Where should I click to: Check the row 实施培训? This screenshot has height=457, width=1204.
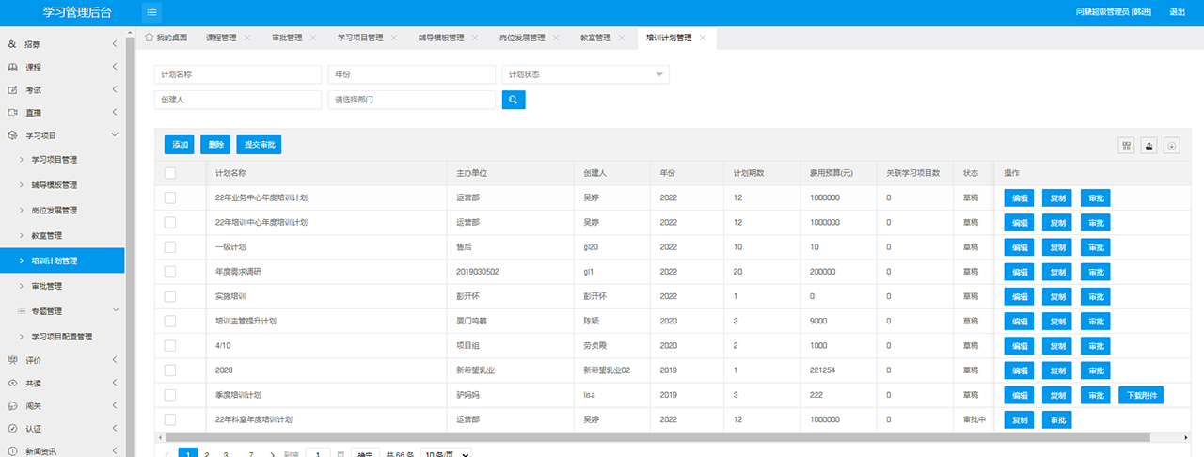tap(170, 296)
